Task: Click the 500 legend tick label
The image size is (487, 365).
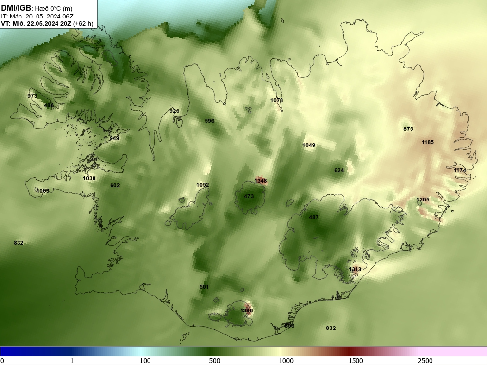Action: (x=215, y=361)
